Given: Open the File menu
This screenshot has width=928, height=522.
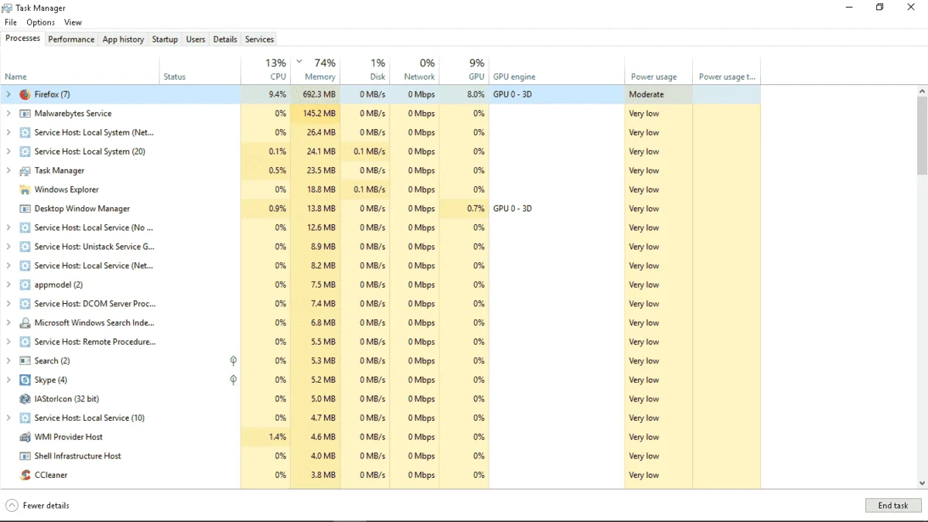Looking at the screenshot, I should click(11, 22).
